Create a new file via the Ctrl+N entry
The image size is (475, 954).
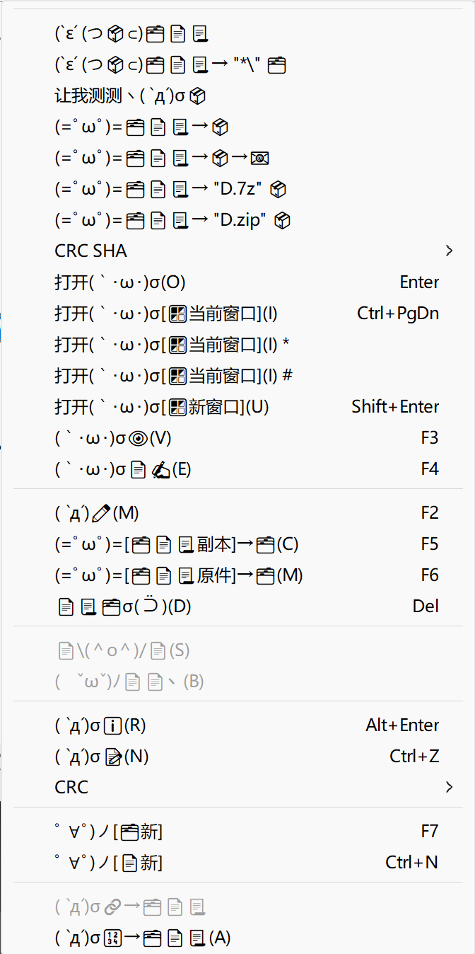tap(110, 863)
